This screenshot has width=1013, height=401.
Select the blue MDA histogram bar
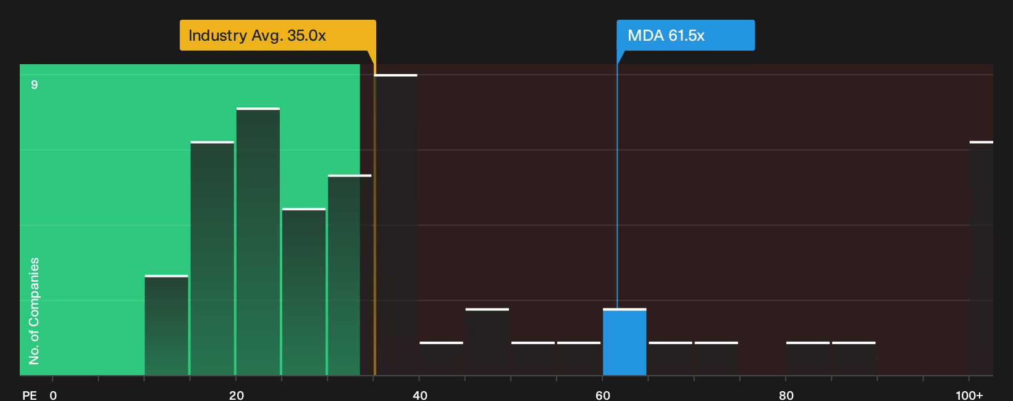click(x=624, y=342)
